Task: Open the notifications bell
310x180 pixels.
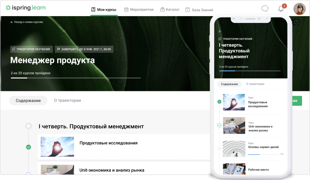Action: pyautogui.click(x=281, y=9)
